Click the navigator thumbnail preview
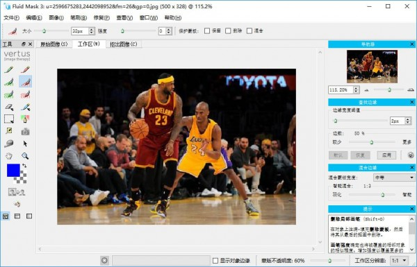This screenshot has height=267, width=417. pyautogui.click(x=372, y=67)
